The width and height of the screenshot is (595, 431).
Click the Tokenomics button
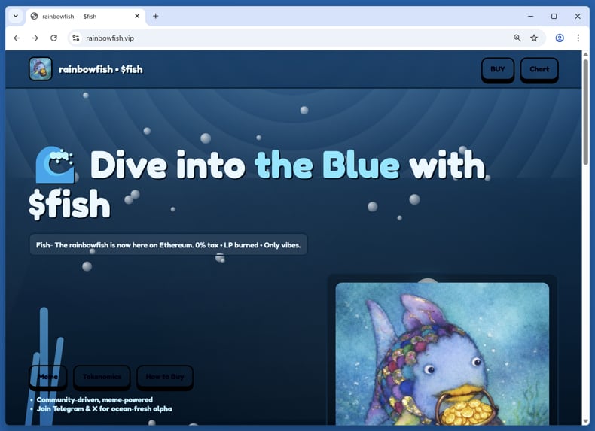coord(102,377)
